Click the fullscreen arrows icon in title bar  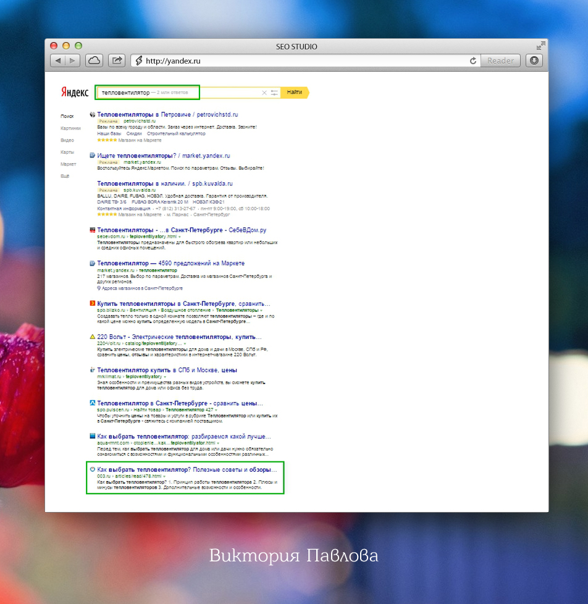pos(540,46)
